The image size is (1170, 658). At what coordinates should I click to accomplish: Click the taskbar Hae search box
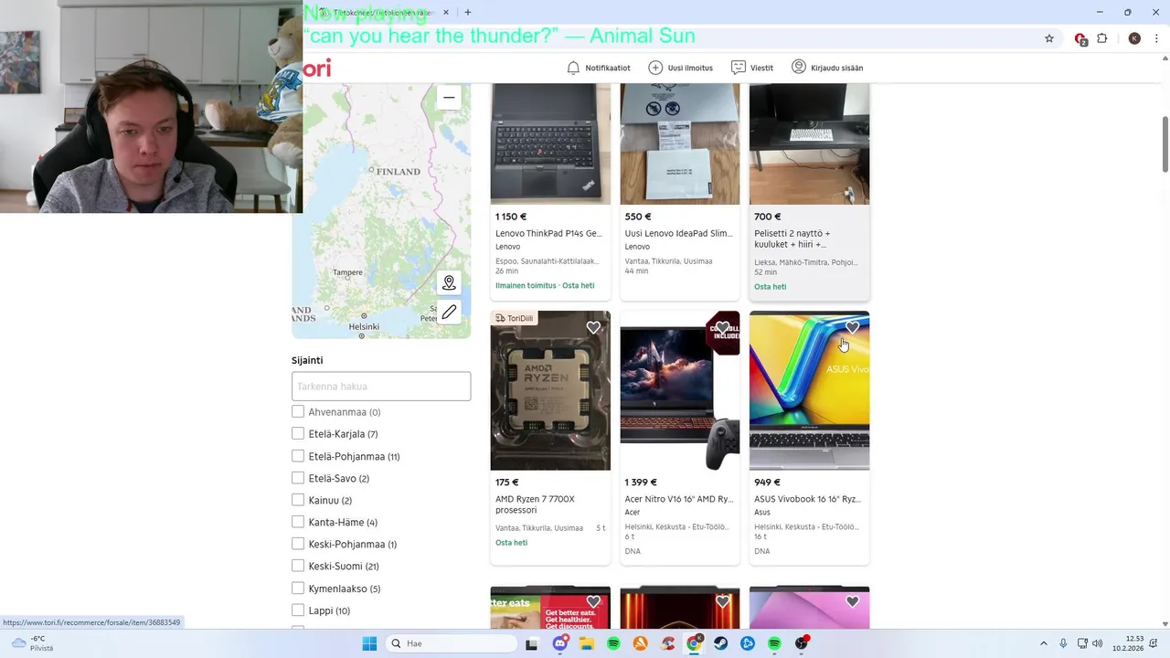coord(451,643)
